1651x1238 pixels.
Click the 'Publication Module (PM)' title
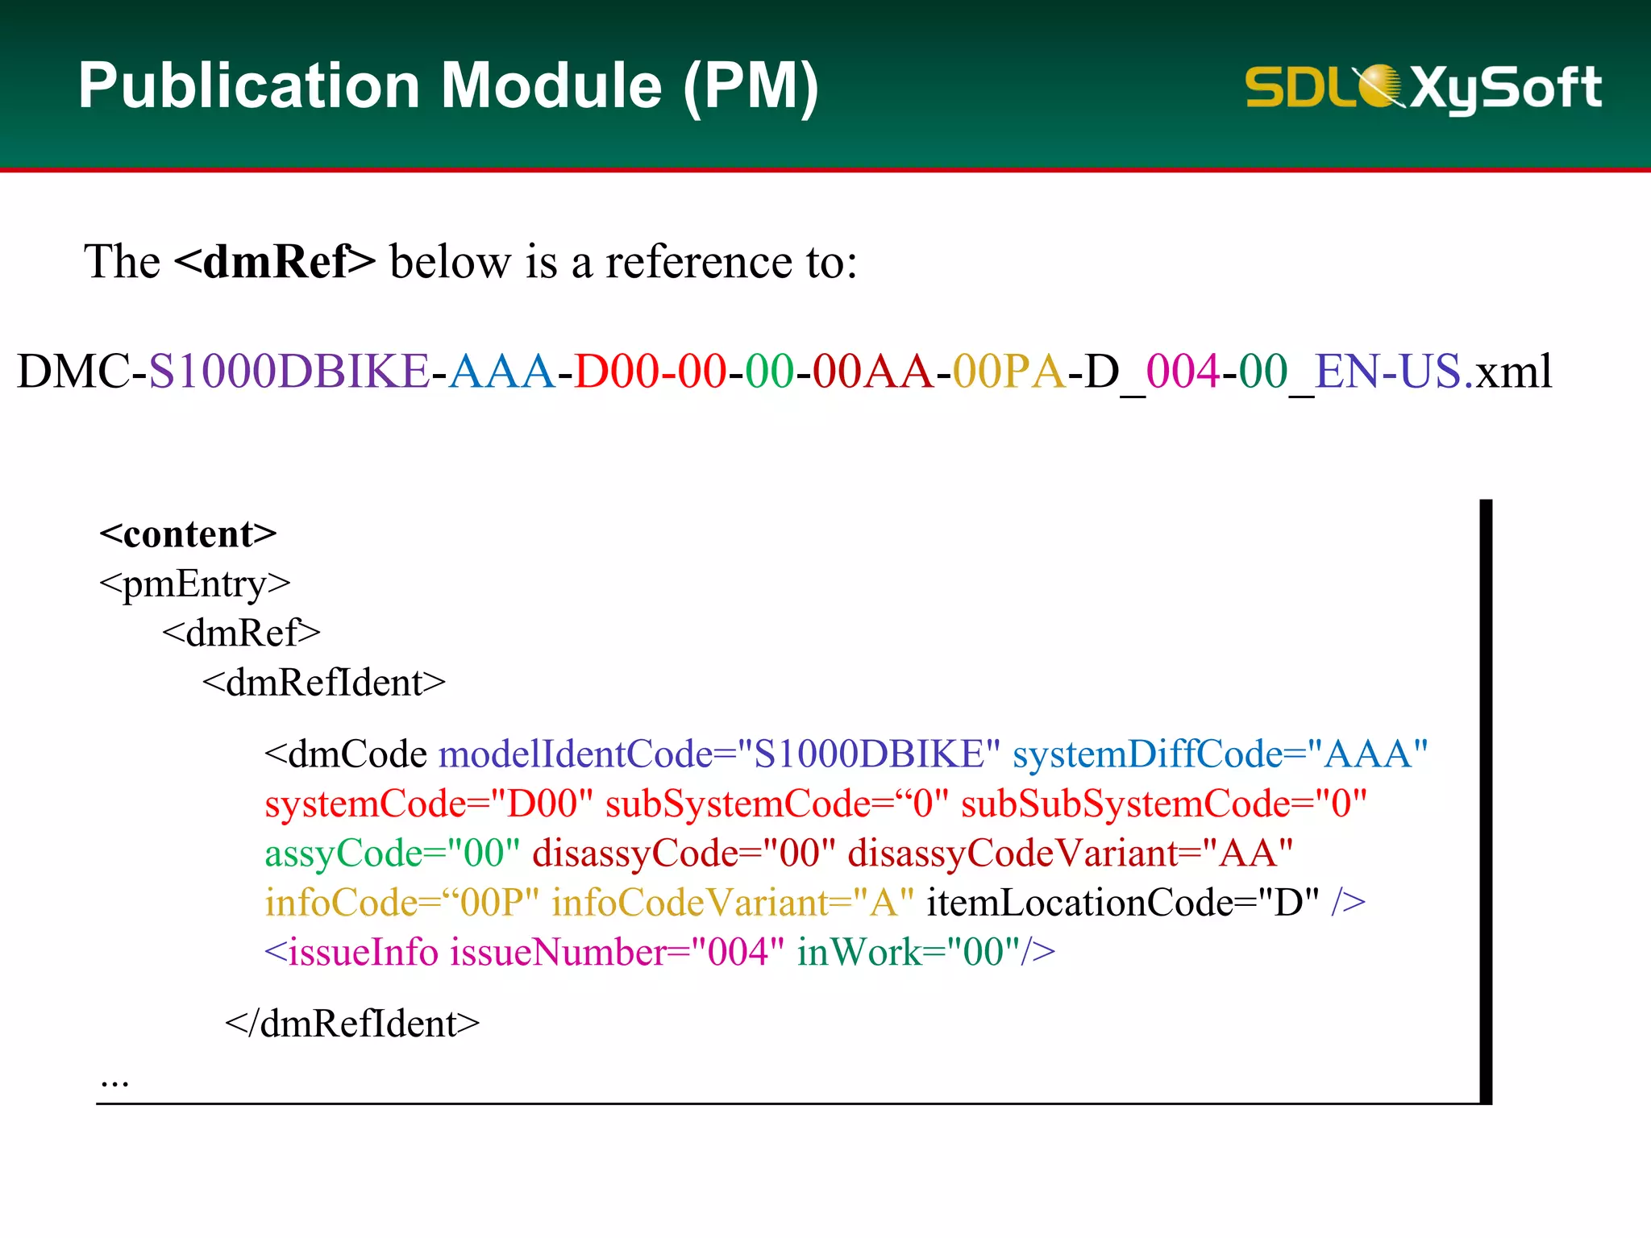448,87
